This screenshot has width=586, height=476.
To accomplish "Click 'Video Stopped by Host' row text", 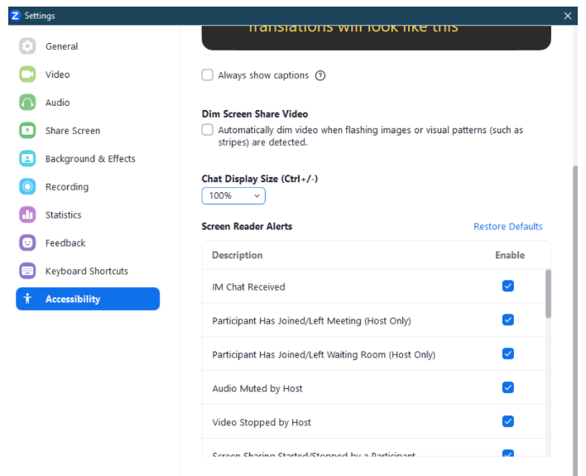I will coord(262,422).
